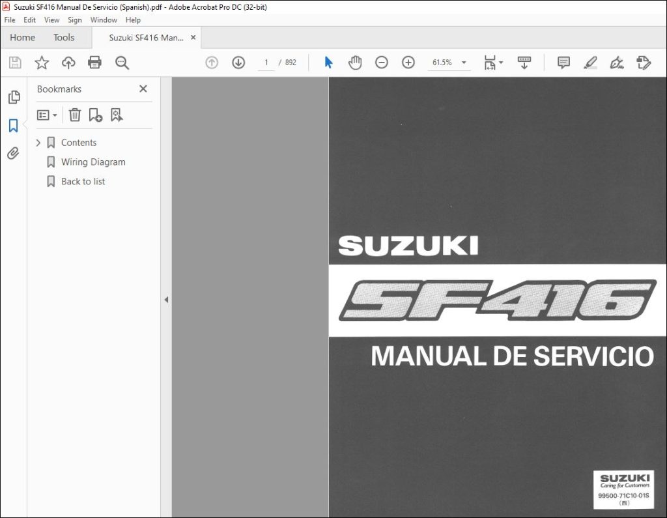The image size is (667, 518).
Task: Click the SF416 logo on the page
Action: [x=497, y=300]
